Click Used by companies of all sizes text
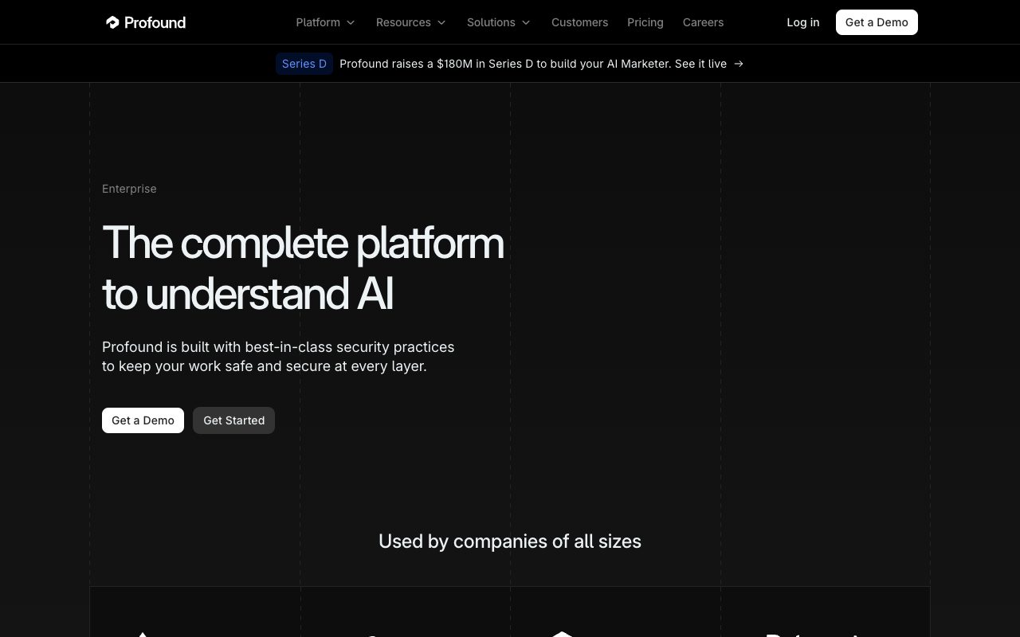The width and height of the screenshot is (1020, 637). [510, 541]
